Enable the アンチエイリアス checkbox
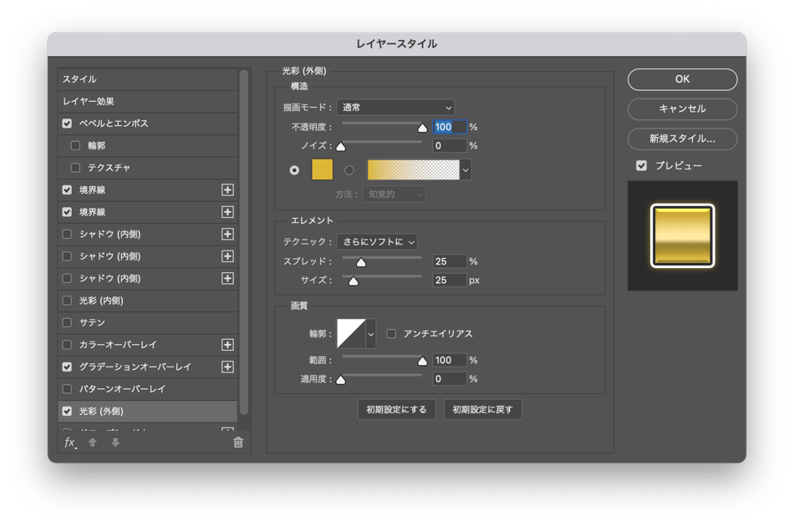This screenshot has height=526, width=794. [391, 333]
